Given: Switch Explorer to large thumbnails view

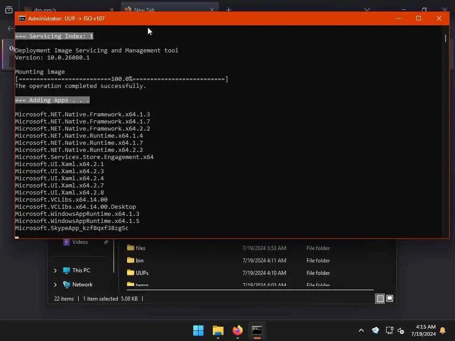Looking at the screenshot, I should point(390,298).
